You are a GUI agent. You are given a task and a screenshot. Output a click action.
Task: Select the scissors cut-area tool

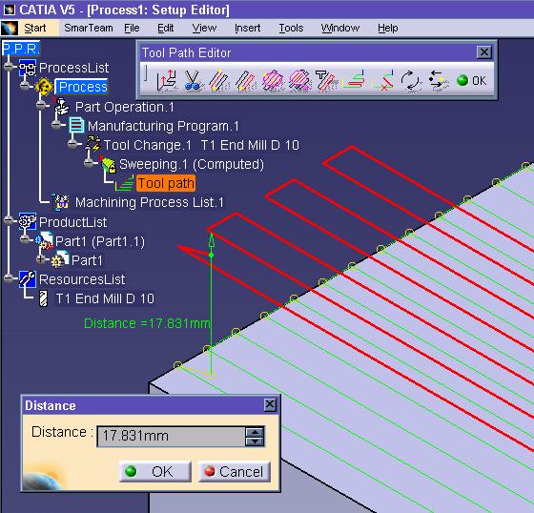pyautogui.click(x=193, y=80)
